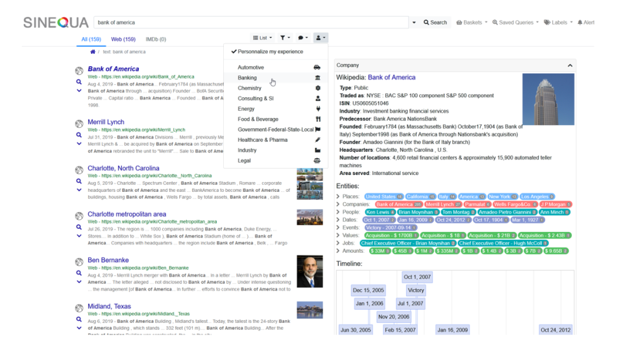Click the home breadcrumb icon
Screen dimensions: 623x350
click(93, 52)
